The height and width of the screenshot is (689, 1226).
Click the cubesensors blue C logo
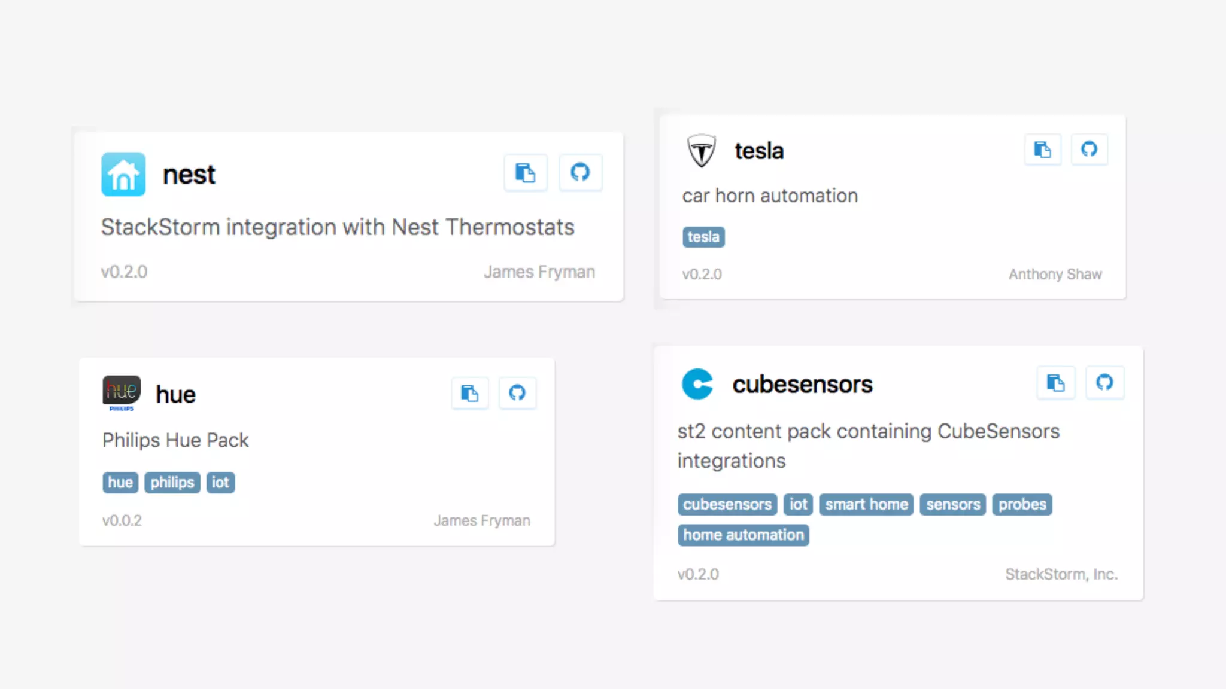tap(697, 384)
